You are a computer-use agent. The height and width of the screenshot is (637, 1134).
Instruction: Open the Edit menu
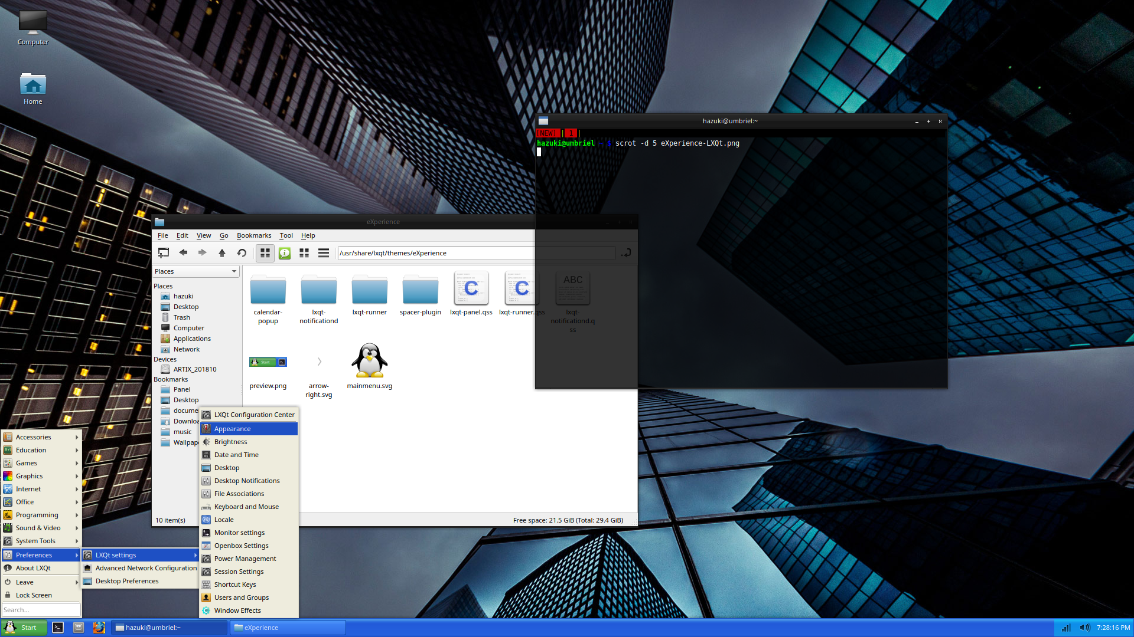point(182,235)
